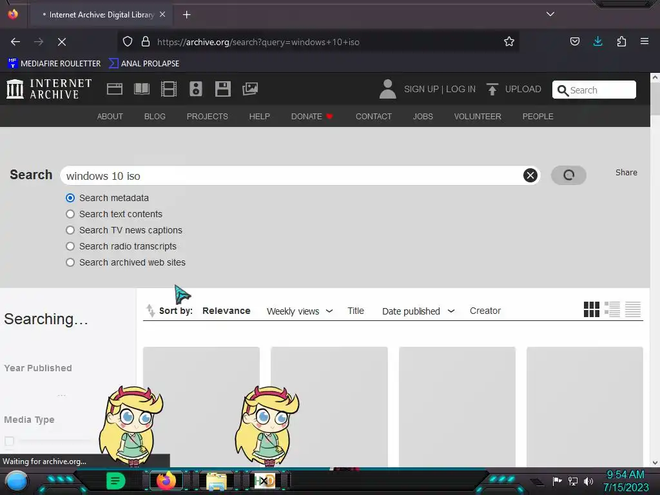
Task: Open MEDIAFIRE ROULETTER bookmark
Action: (x=54, y=64)
